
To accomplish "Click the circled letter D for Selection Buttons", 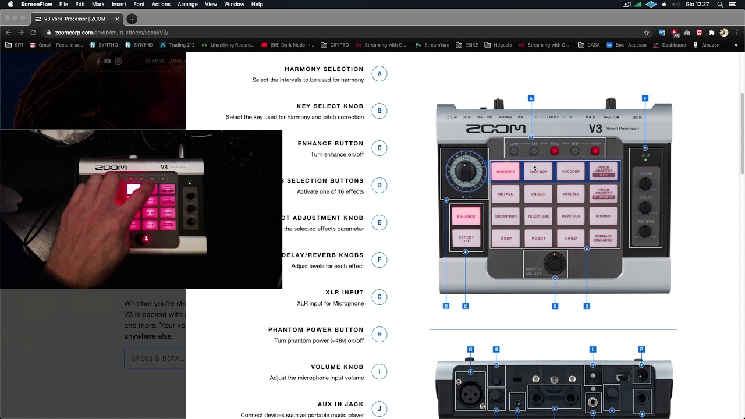I will pyautogui.click(x=379, y=186).
